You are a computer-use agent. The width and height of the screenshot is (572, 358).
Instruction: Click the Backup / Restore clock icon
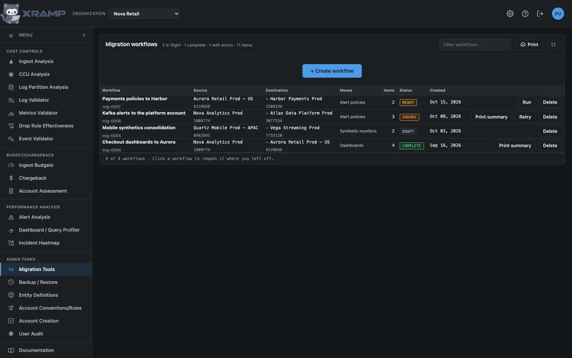point(11,282)
